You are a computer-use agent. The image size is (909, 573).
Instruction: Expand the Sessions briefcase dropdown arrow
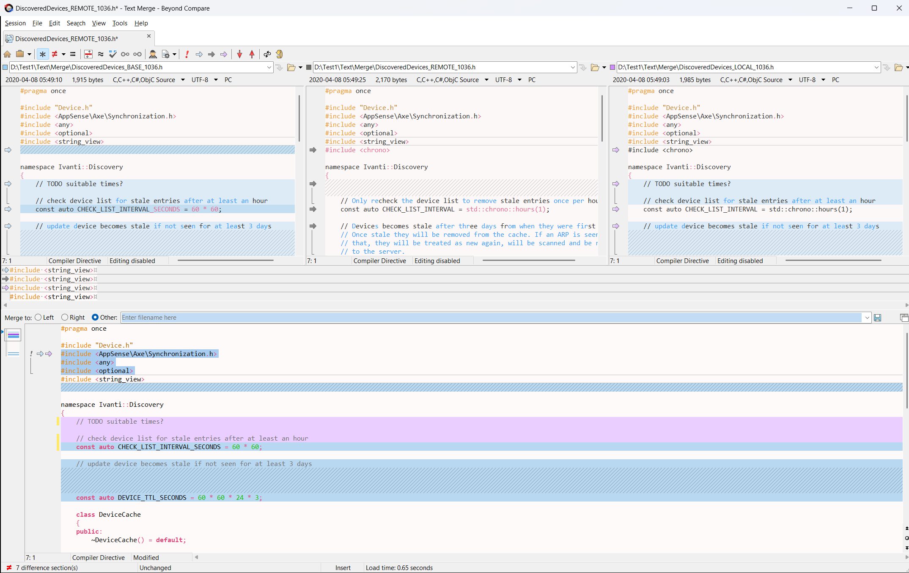click(x=29, y=54)
